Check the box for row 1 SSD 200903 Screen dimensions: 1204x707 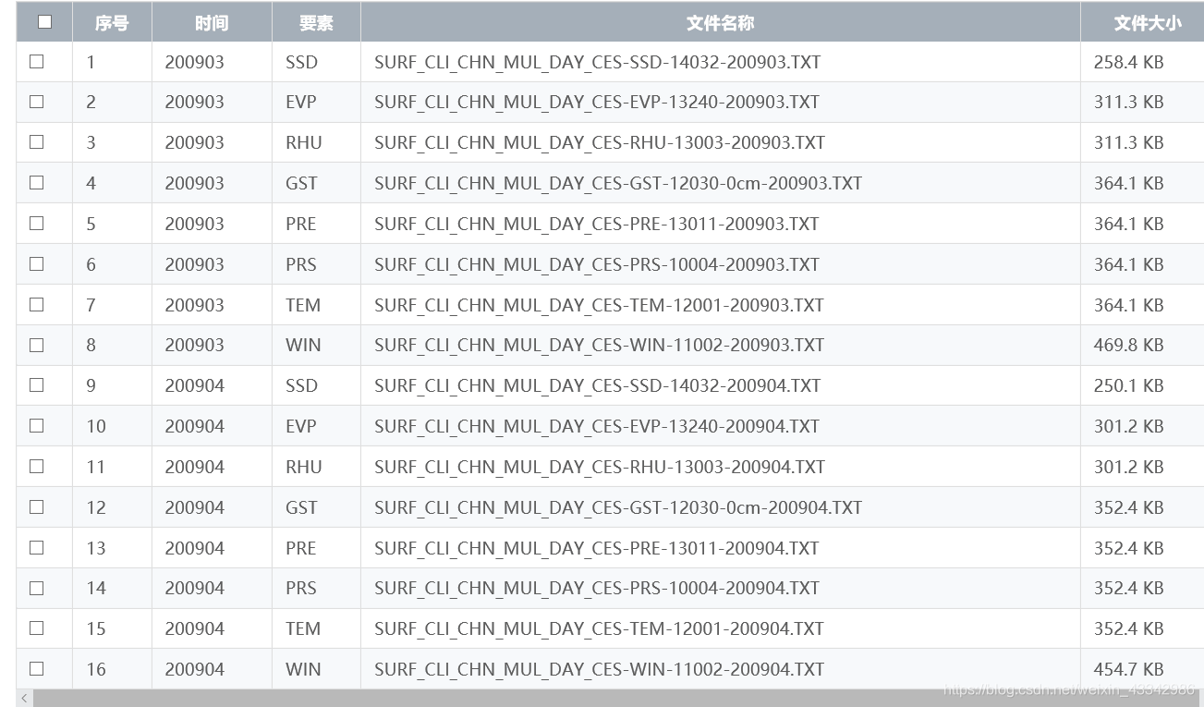click(37, 61)
